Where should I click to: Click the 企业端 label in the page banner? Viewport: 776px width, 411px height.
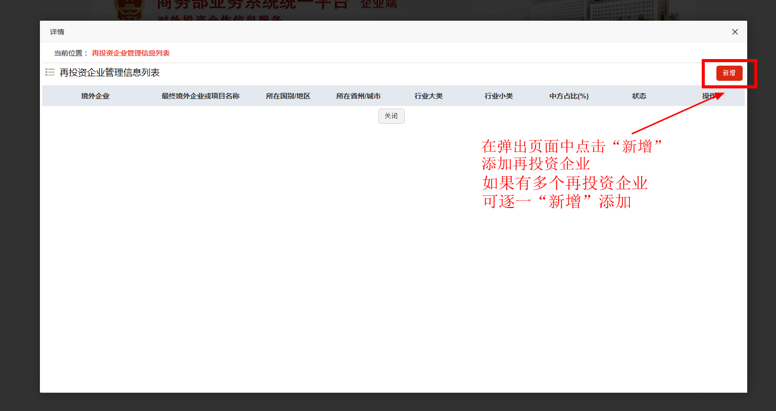coord(378,5)
